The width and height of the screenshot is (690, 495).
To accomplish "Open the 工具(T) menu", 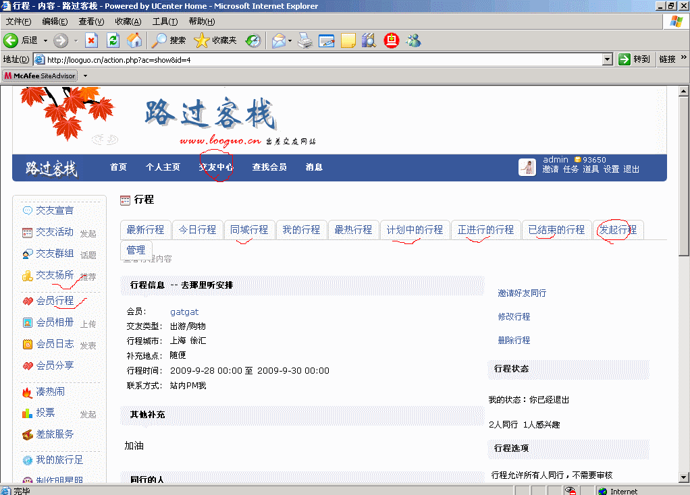I will point(165,22).
